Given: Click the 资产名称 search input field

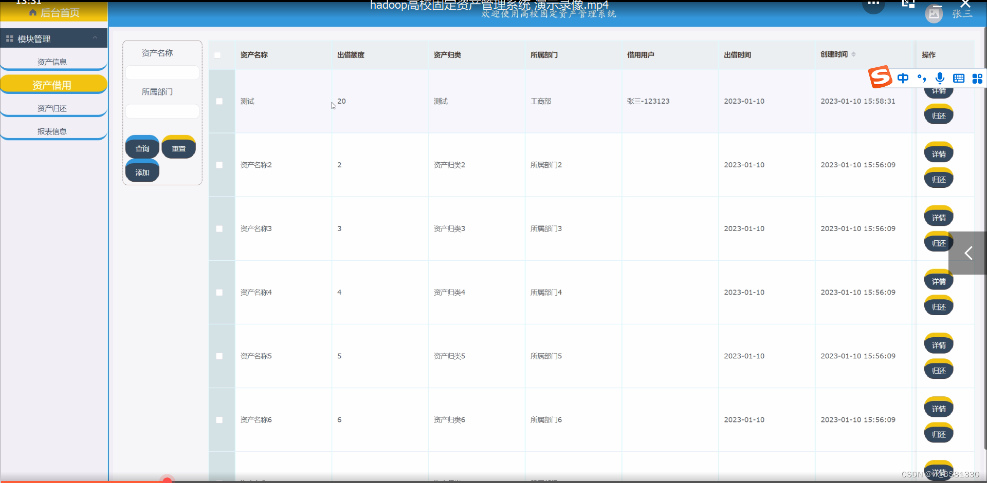Looking at the screenshot, I should [162, 72].
